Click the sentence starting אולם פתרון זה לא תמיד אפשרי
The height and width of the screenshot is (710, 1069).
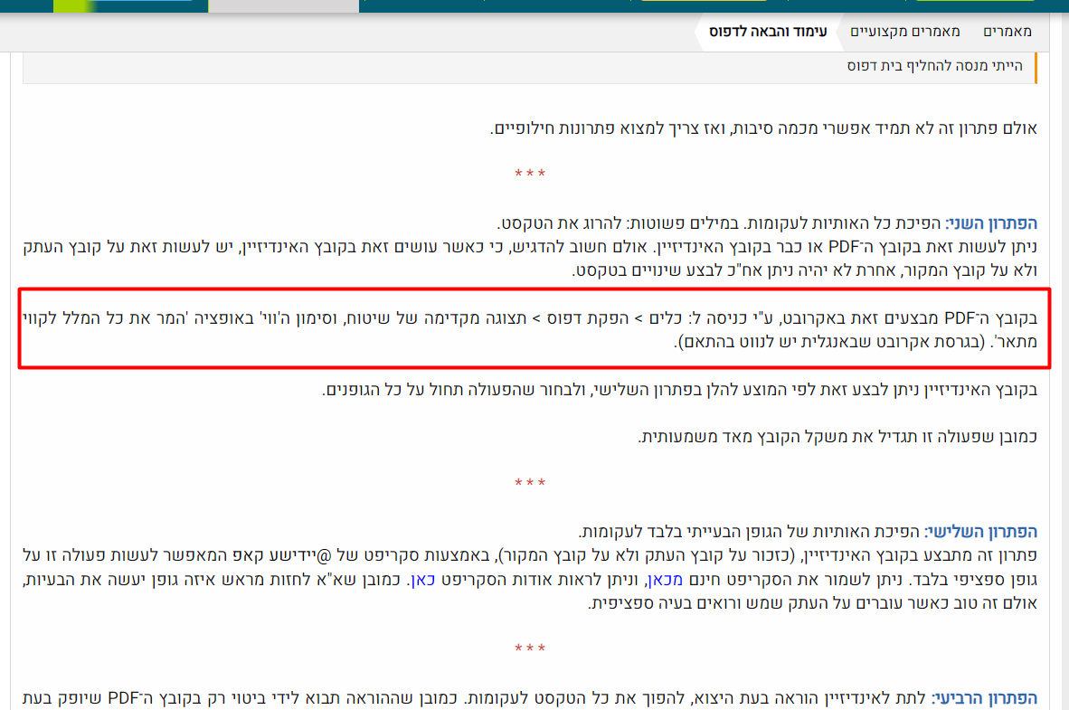(x=763, y=128)
